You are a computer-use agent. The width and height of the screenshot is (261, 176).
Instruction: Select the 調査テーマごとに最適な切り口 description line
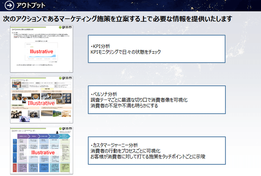pos(139,100)
